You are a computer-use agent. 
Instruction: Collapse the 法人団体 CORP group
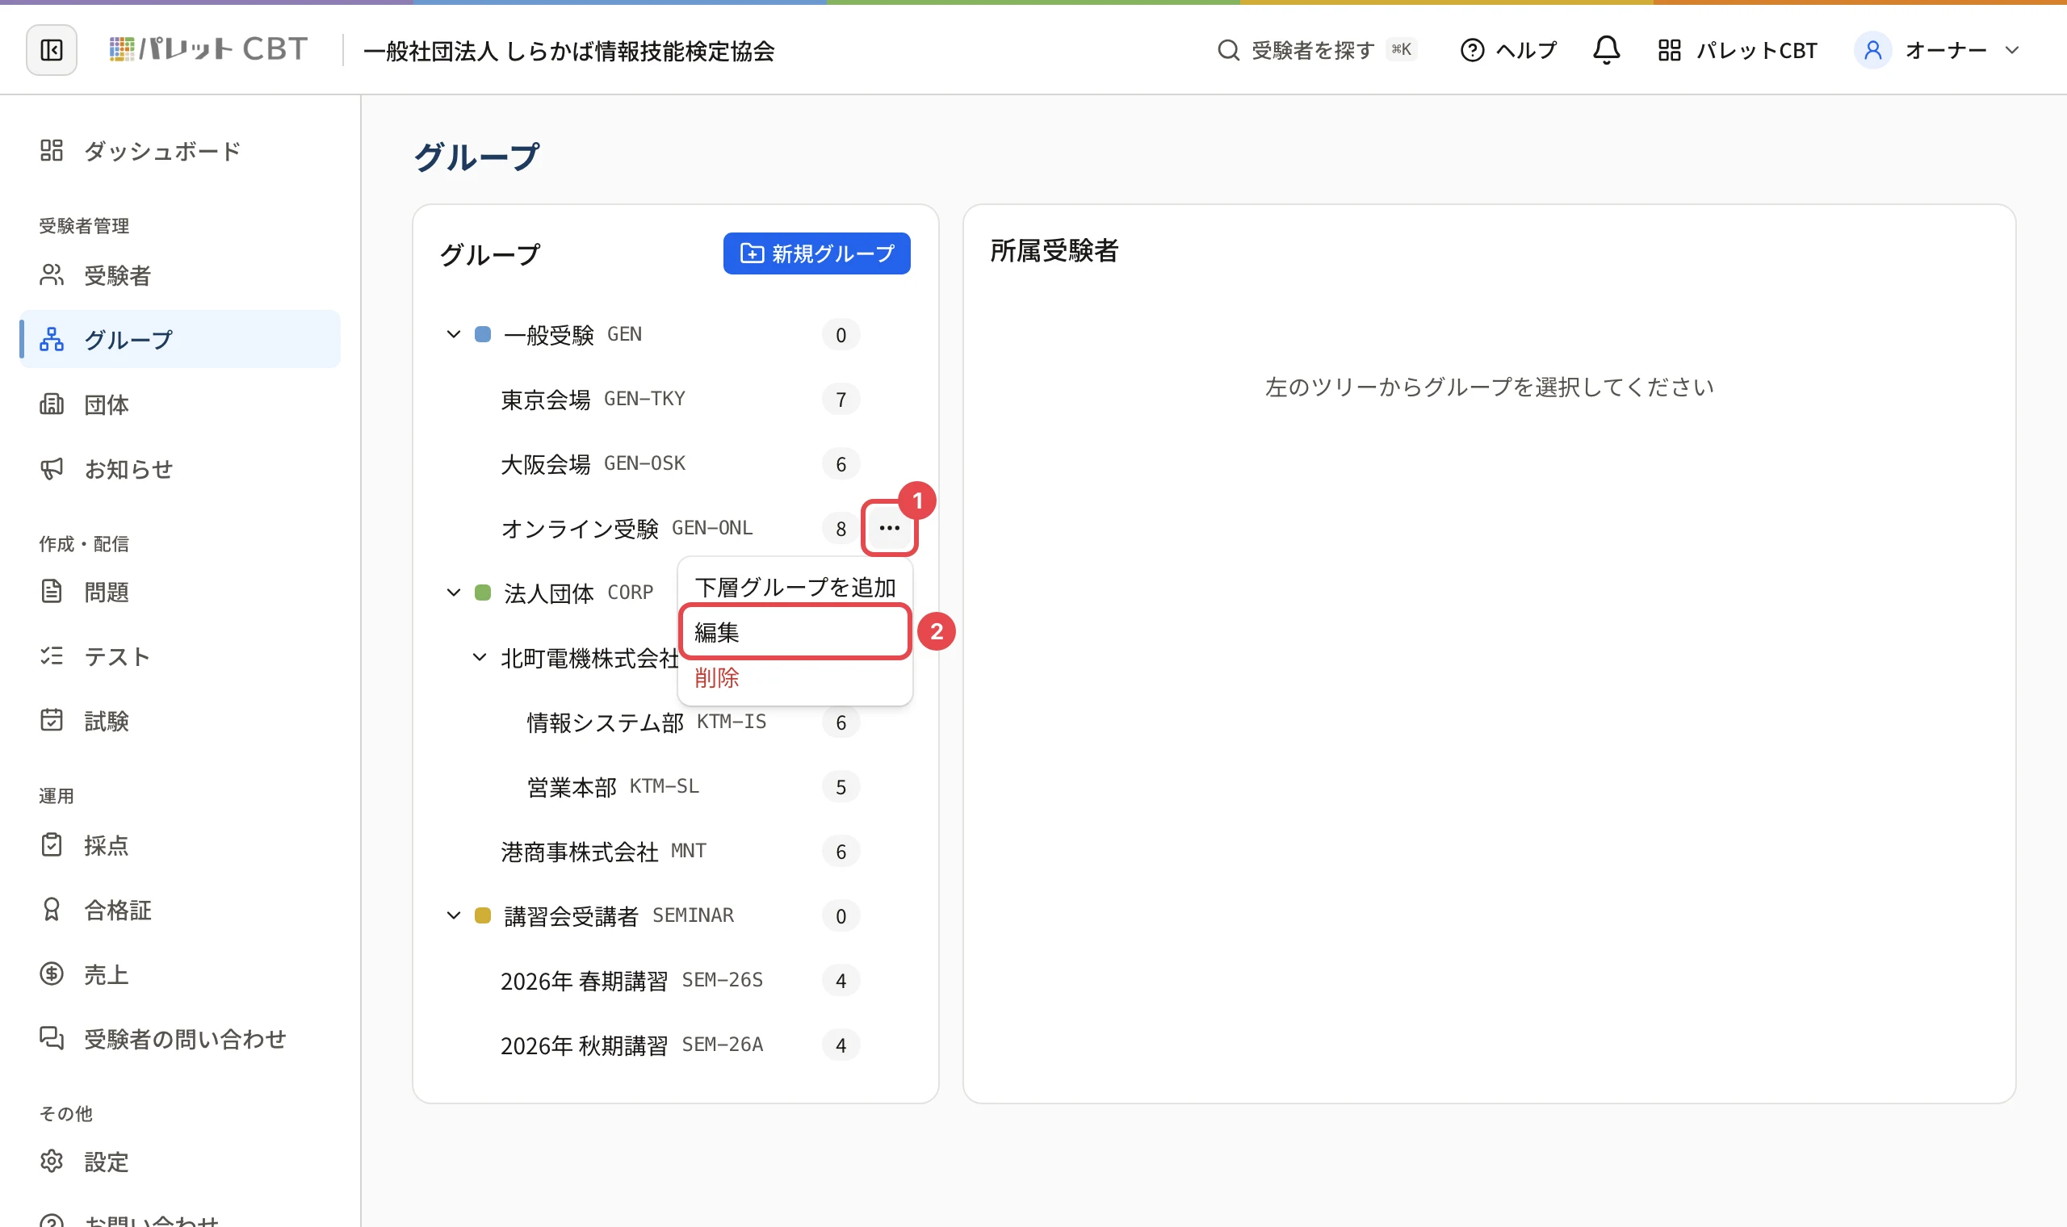[453, 593]
